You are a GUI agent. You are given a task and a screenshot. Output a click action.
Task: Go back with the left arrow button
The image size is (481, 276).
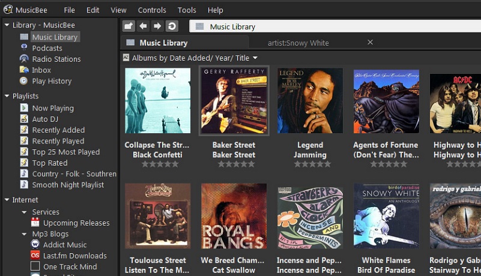pos(143,26)
